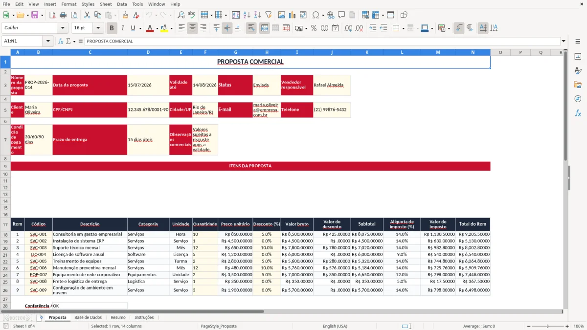
Task: Toggle Merge and Center Cells
Action: tap(264, 28)
